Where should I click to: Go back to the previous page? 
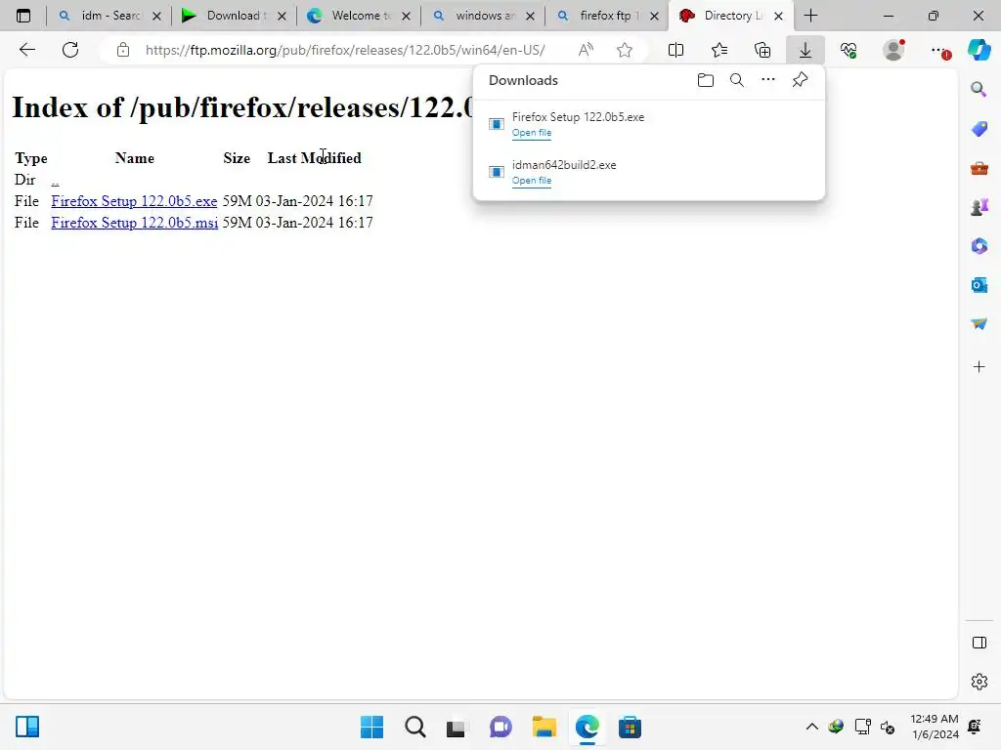[26, 50]
